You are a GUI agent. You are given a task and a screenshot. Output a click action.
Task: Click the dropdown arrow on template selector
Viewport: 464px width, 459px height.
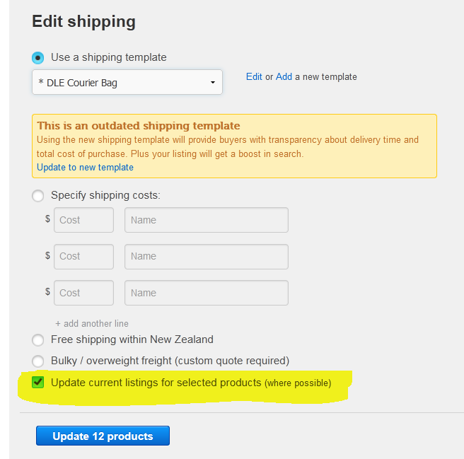click(x=212, y=83)
